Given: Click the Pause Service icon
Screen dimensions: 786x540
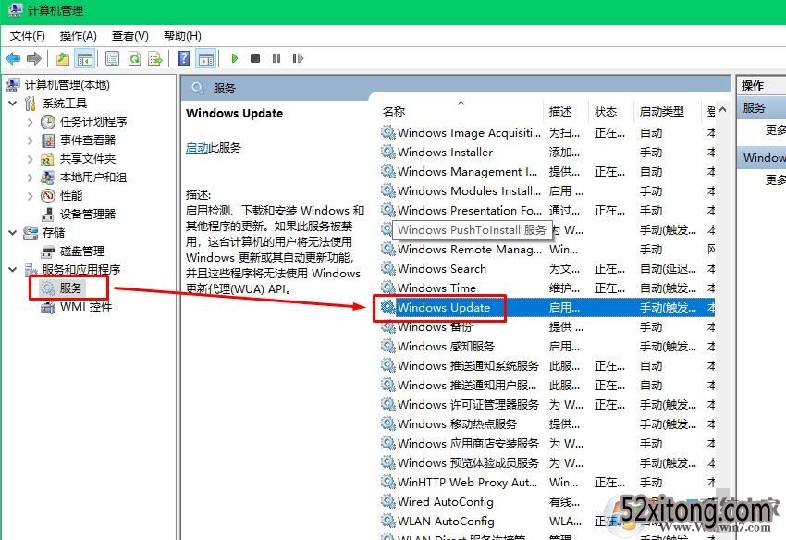Looking at the screenshot, I should [276, 58].
